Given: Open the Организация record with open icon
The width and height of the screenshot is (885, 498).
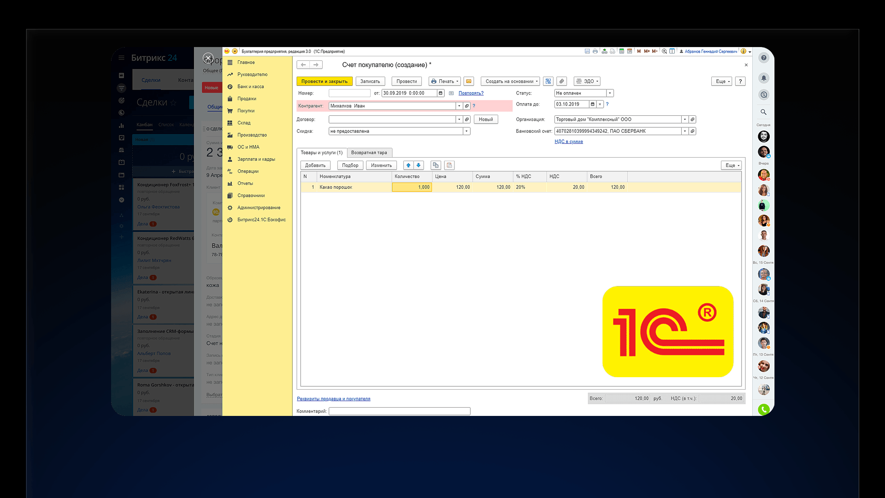Looking at the screenshot, I should [692, 119].
